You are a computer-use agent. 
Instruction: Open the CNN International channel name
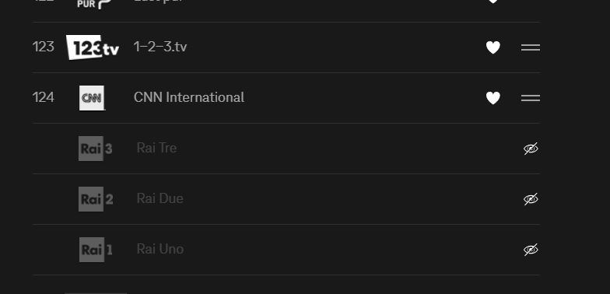coord(189,97)
